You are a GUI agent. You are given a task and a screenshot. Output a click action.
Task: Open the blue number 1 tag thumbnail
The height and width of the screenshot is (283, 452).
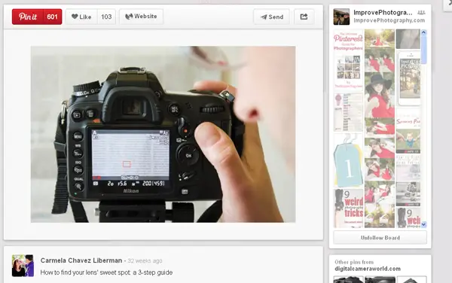point(348,160)
